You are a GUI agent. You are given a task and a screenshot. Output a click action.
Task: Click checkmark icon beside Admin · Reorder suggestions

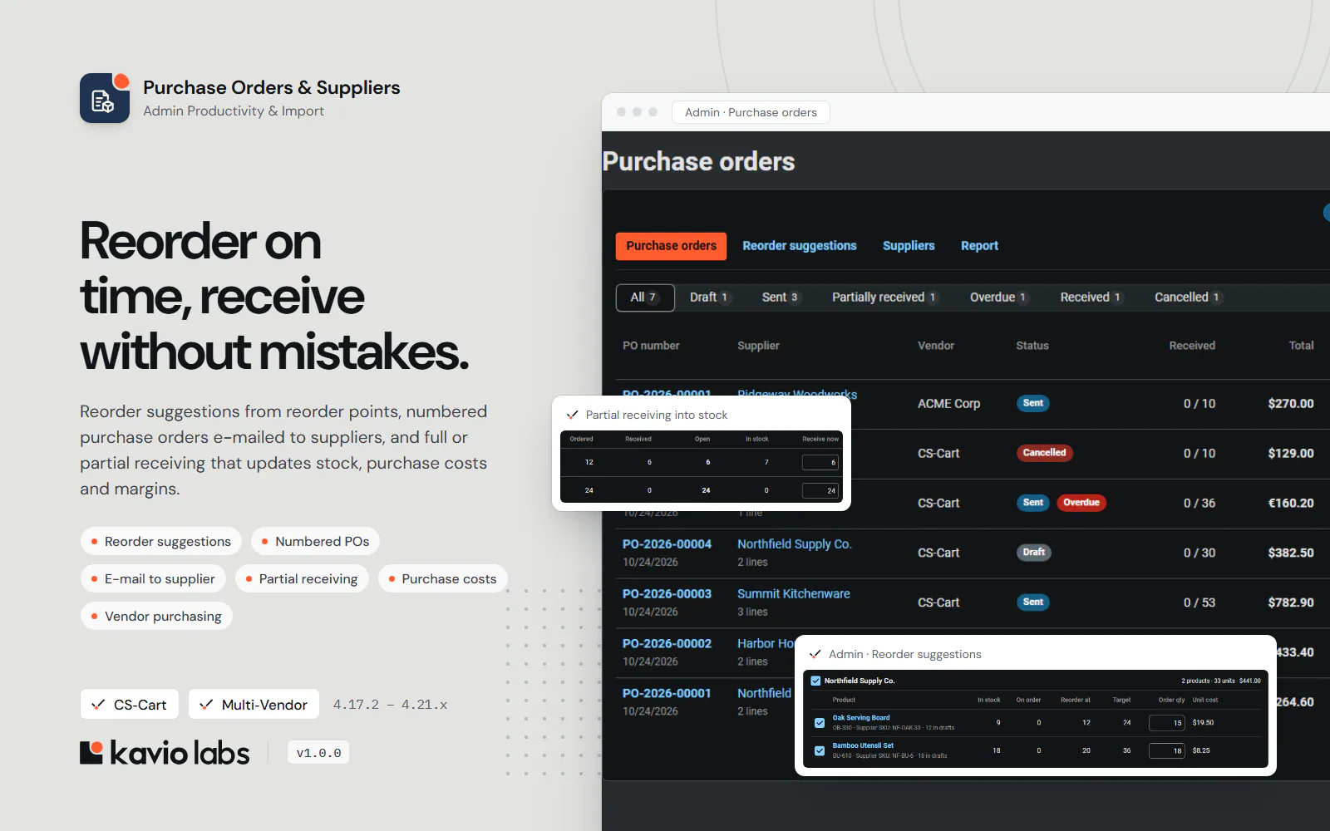click(x=815, y=654)
